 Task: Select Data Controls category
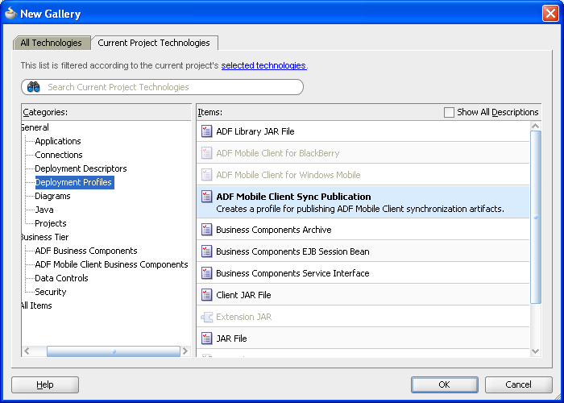tap(61, 278)
